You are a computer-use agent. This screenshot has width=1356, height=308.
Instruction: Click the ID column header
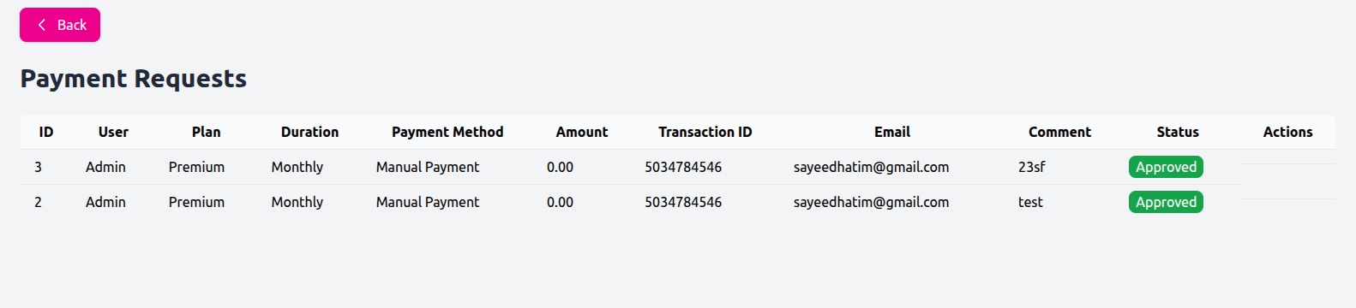(46, 132)
